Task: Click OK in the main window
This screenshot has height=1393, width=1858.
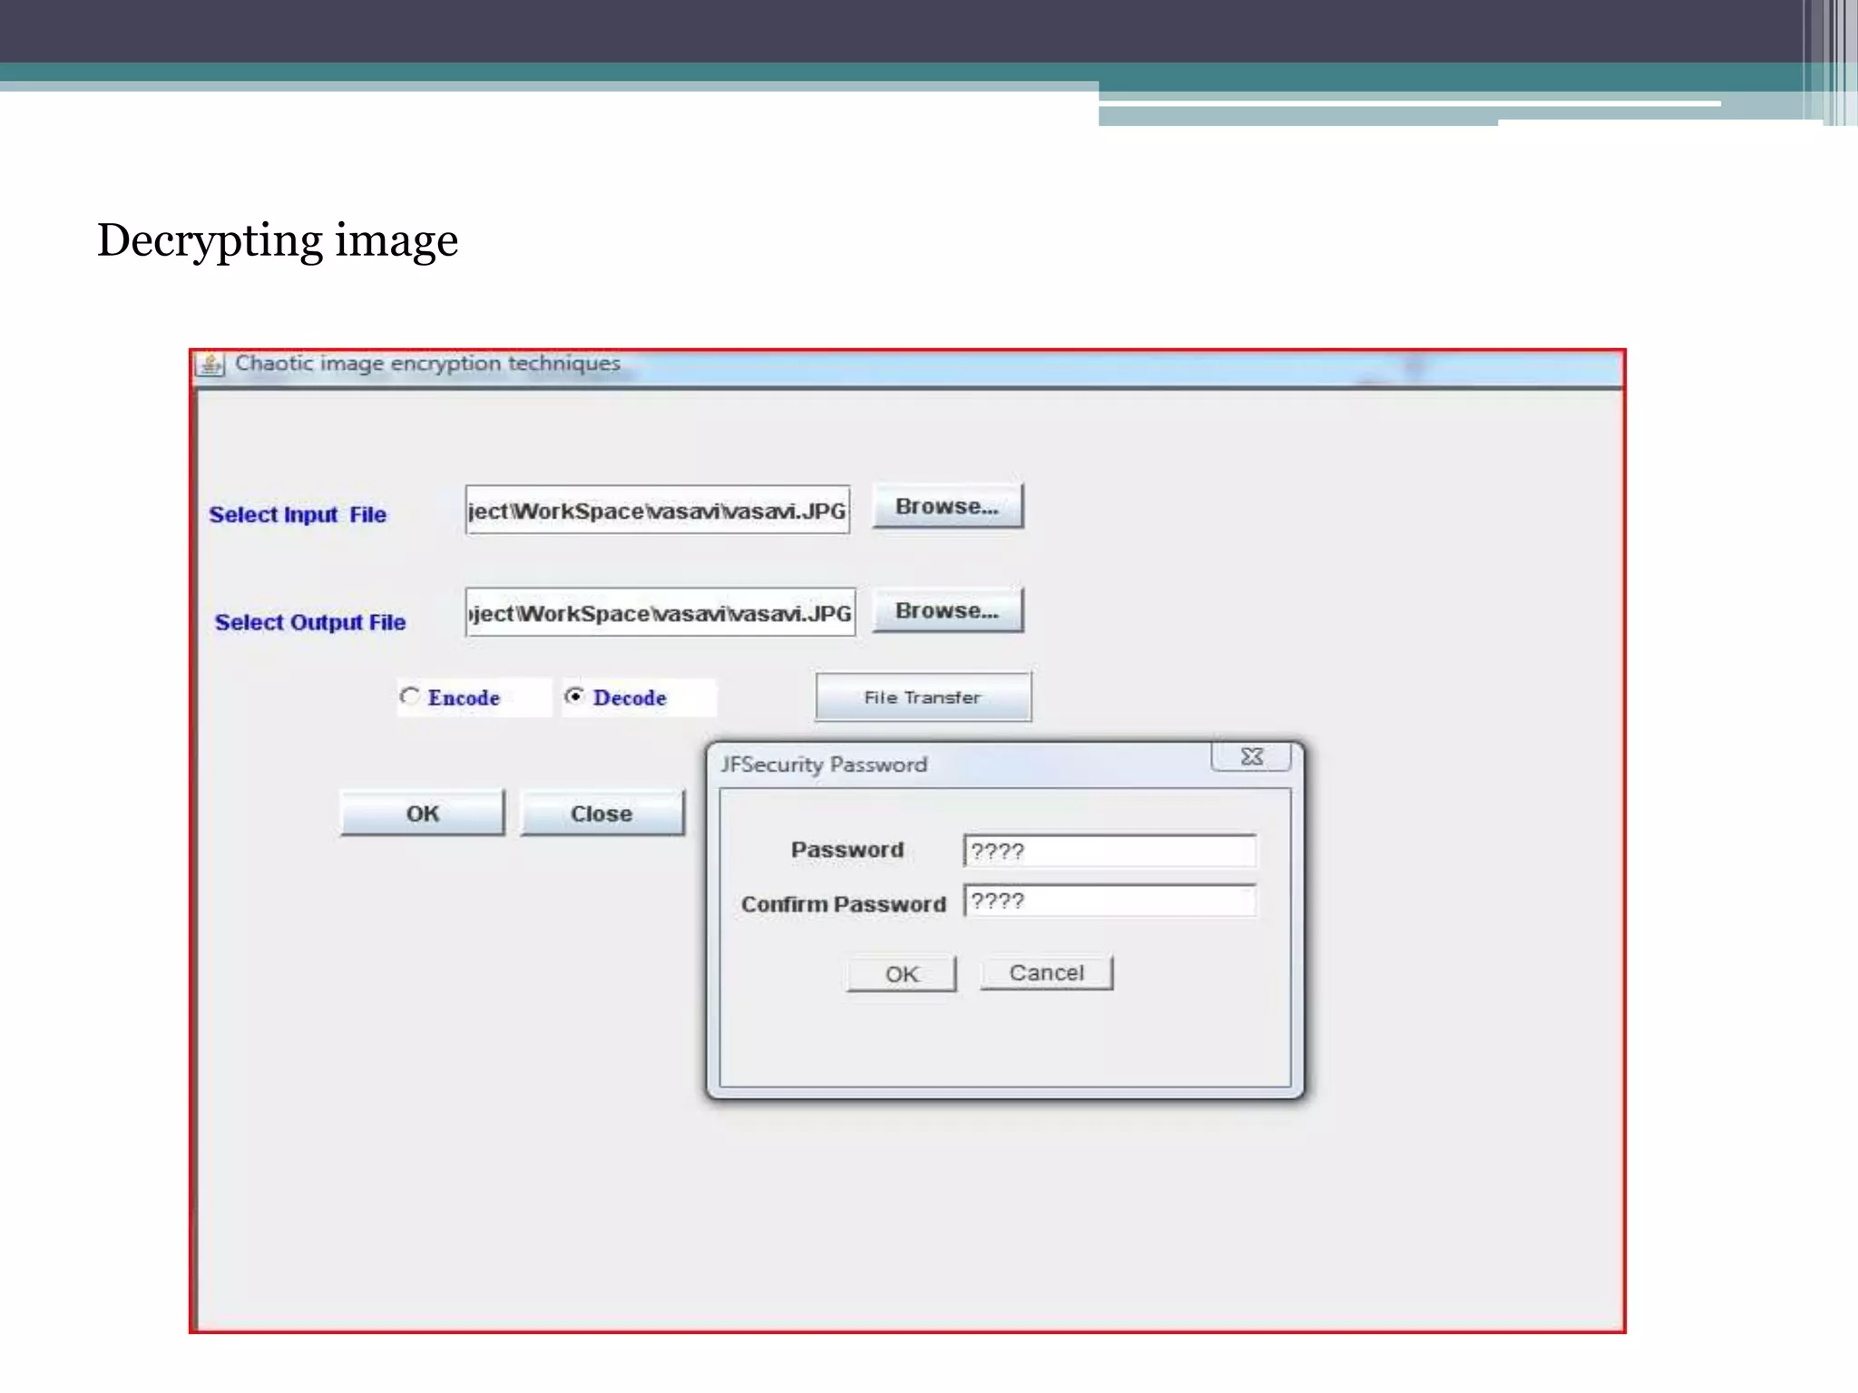Action: (x=422, y=813)
